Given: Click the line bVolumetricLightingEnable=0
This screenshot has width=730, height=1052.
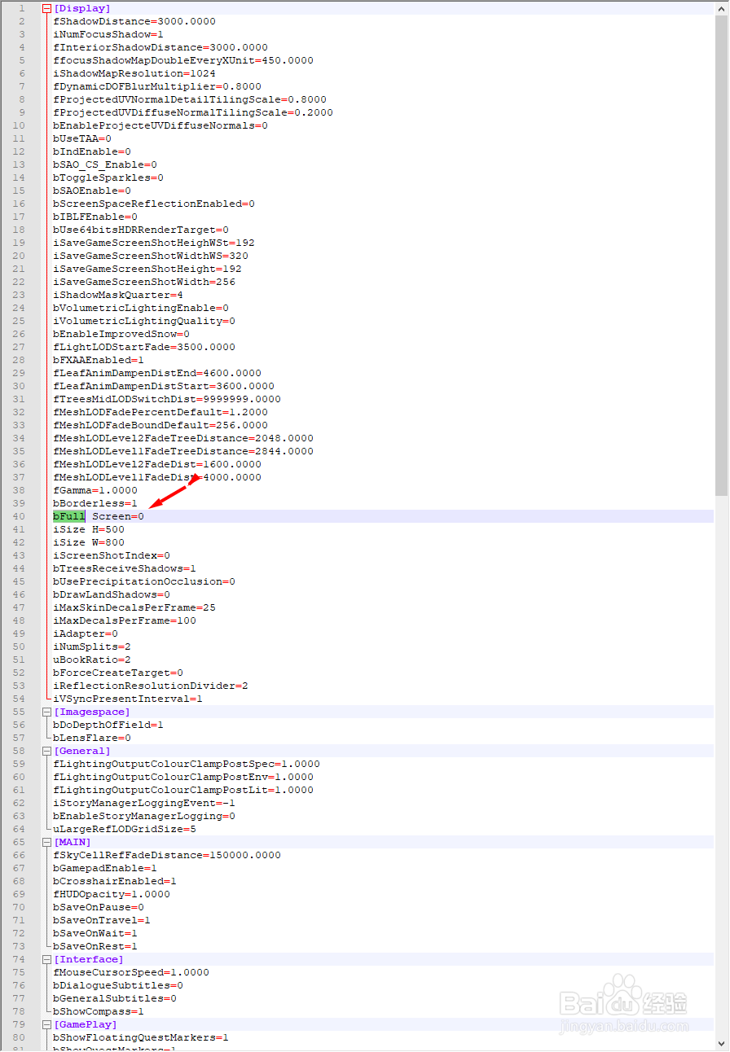Looking at the screenshot, I should click(x=141, y=308).
